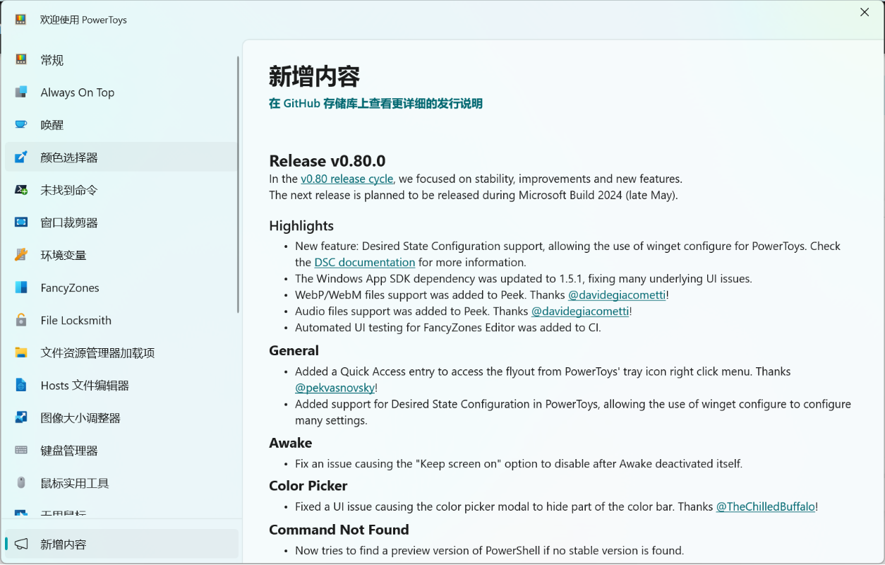Open the 未找到命令 page
The height and width of the screenshot is (565, 885).
click(121, 190)
